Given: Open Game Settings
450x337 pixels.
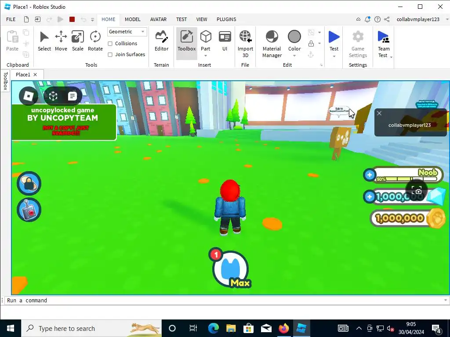Looking at the screenshot, I should [x=358, y=44].
